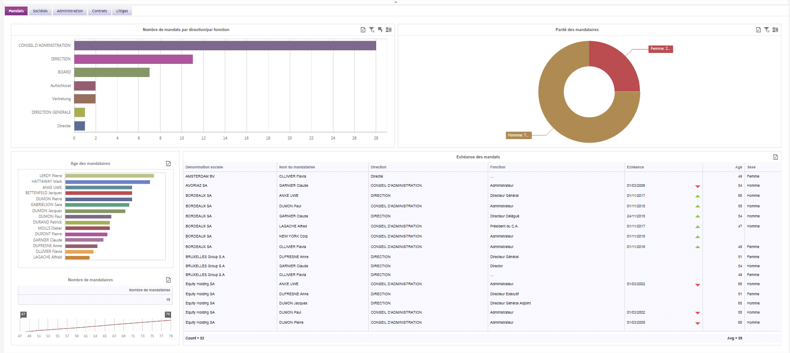Click Directeur Général Adjoint cell
Image resolution: width=790 pixels, height=353 pixels.
point(510,303)
